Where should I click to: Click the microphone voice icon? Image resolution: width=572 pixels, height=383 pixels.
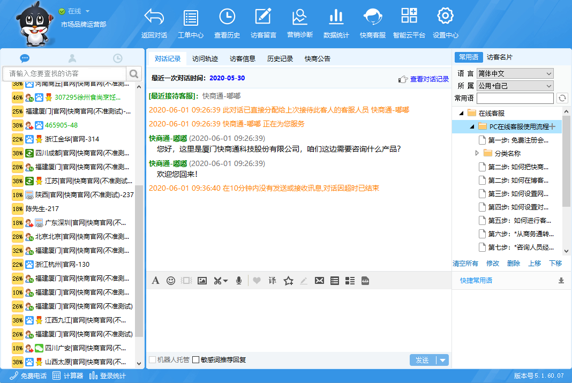239,280
